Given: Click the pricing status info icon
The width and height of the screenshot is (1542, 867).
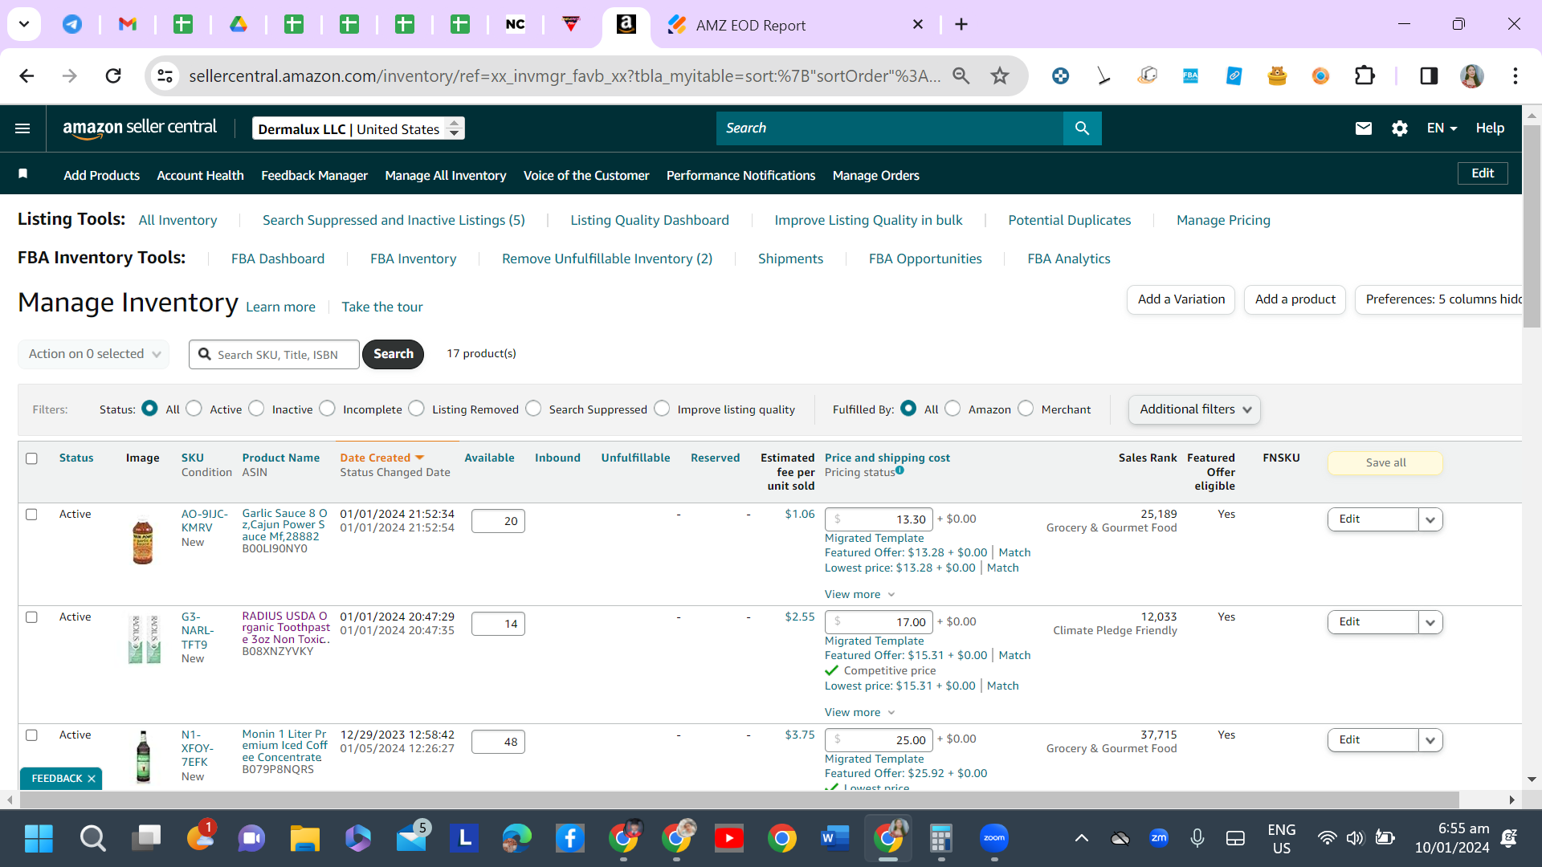Looking at the screenshot, I should coord(899,470).
